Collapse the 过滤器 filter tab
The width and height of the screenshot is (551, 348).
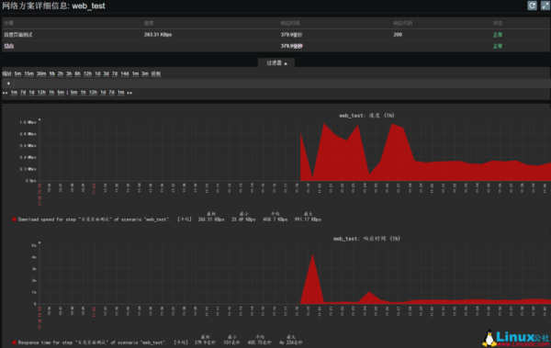(x=276, y=63)
